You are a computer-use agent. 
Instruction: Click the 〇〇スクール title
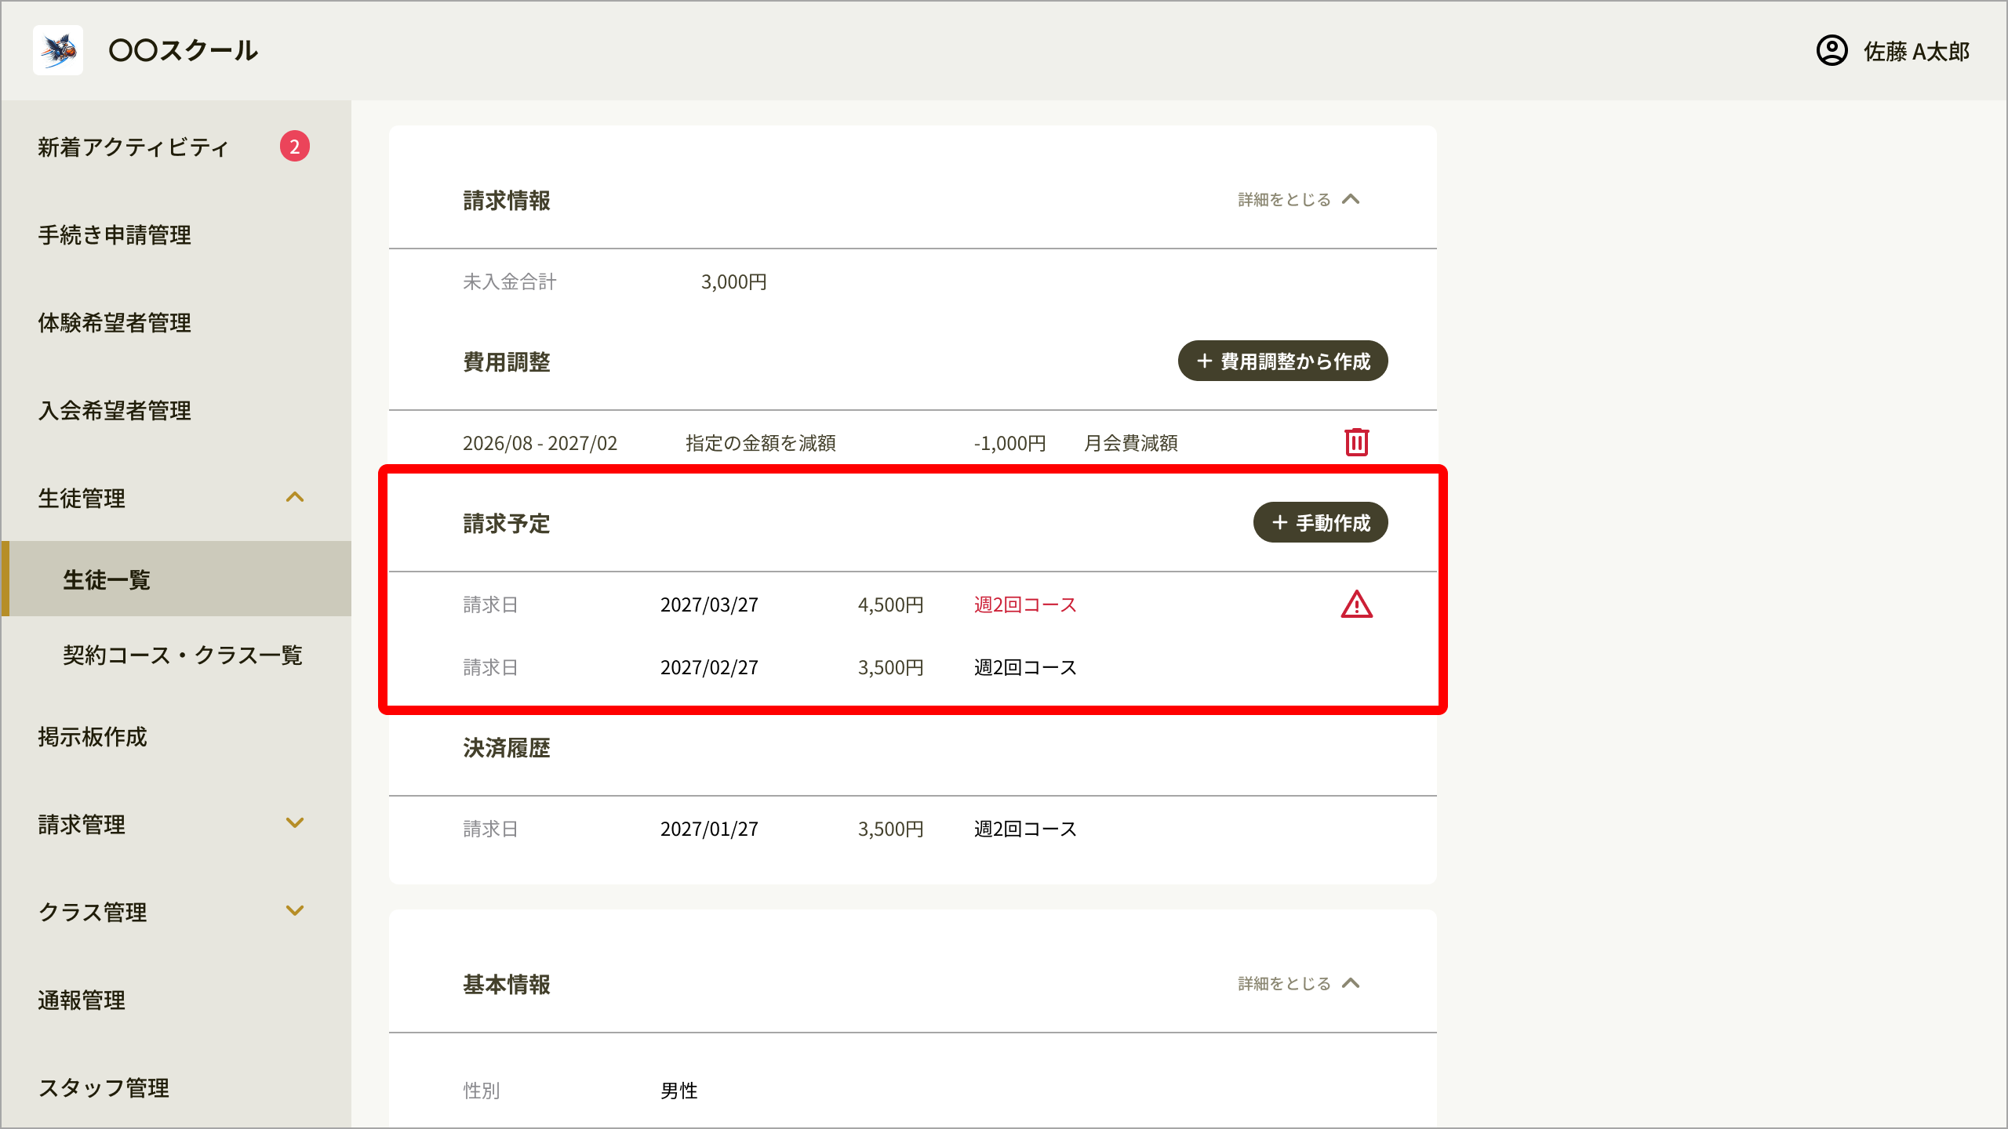[x=184, y=50]
